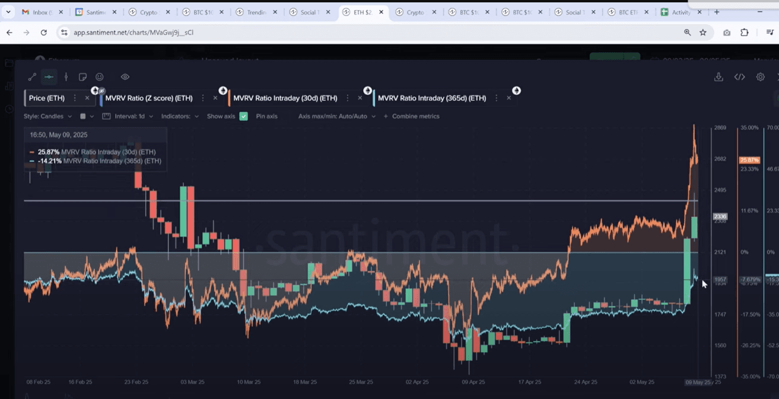Image resolution: width=779 pixels, height=399 pixels.
Task: Open the Price (ETH) color swatch picker
Action: pos(83,116)
